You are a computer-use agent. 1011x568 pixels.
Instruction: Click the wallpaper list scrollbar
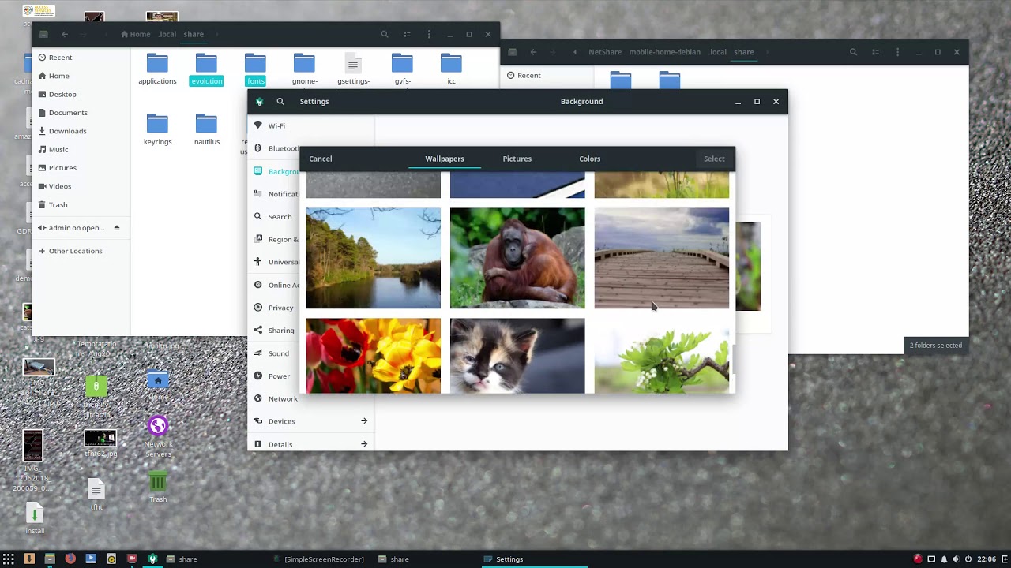[x=733, y=360]
